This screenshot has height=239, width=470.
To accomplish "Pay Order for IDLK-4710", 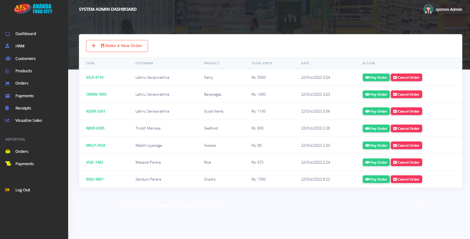I will 376,77.
